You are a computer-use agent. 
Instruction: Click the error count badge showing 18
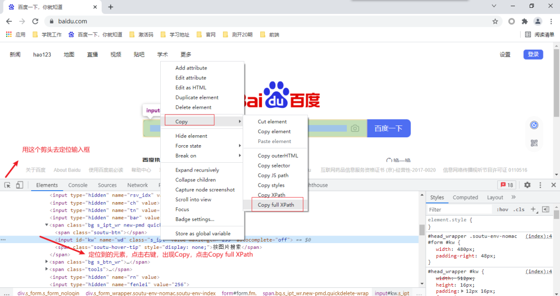click(x=507, y=185)
